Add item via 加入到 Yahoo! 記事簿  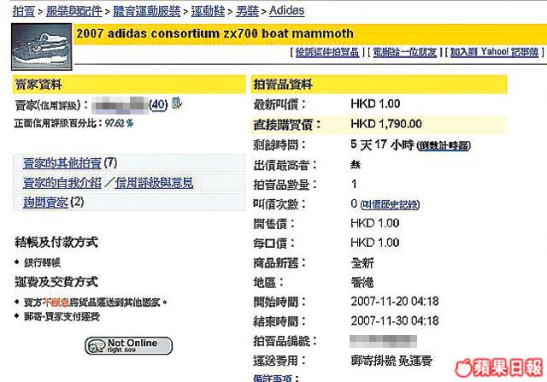[x=492, y=53]
